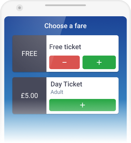Tap the phone's speaker grille bar
Image resolution: width=131 pixels, height=143 pixels.
pyautogui.click(x=65, y=5)
